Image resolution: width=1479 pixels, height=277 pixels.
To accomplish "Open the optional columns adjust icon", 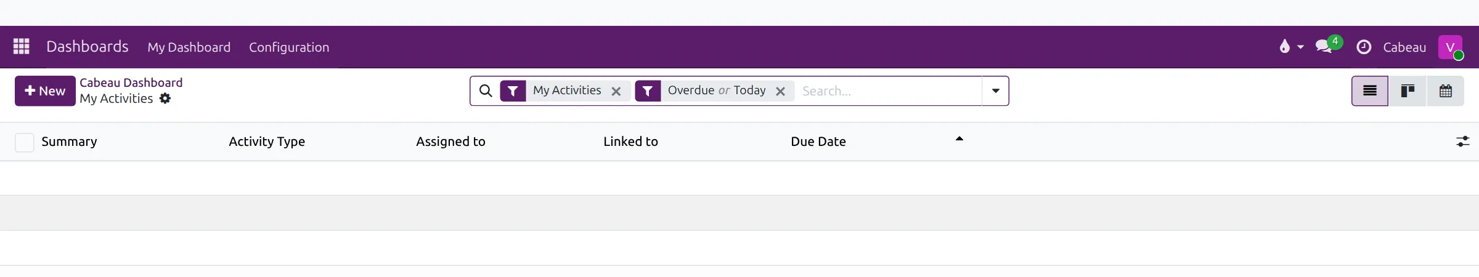I will point(1463,142).
